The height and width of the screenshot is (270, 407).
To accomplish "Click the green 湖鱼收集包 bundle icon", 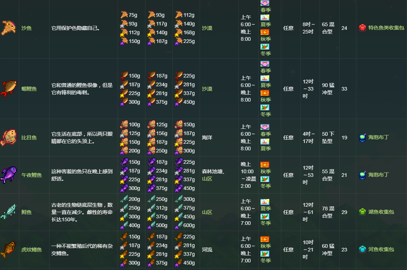I will (x=362, y=212).
